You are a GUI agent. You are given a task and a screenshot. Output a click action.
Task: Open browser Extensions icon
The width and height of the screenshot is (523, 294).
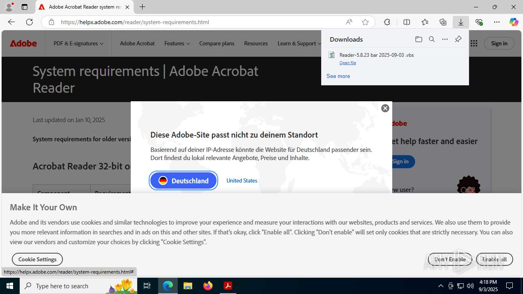click(x=387, y=22)
